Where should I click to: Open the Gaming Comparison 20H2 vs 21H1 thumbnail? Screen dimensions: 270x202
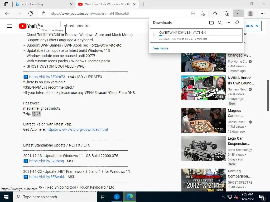pyautogui.click(x=203, y=180)
